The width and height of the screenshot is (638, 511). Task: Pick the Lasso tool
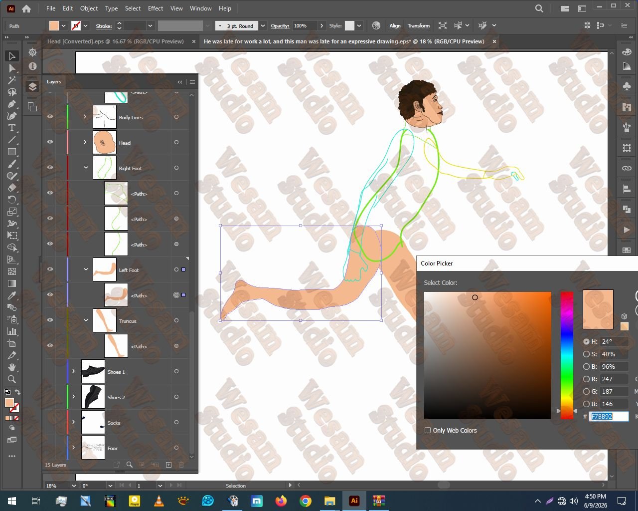(12, 92)
